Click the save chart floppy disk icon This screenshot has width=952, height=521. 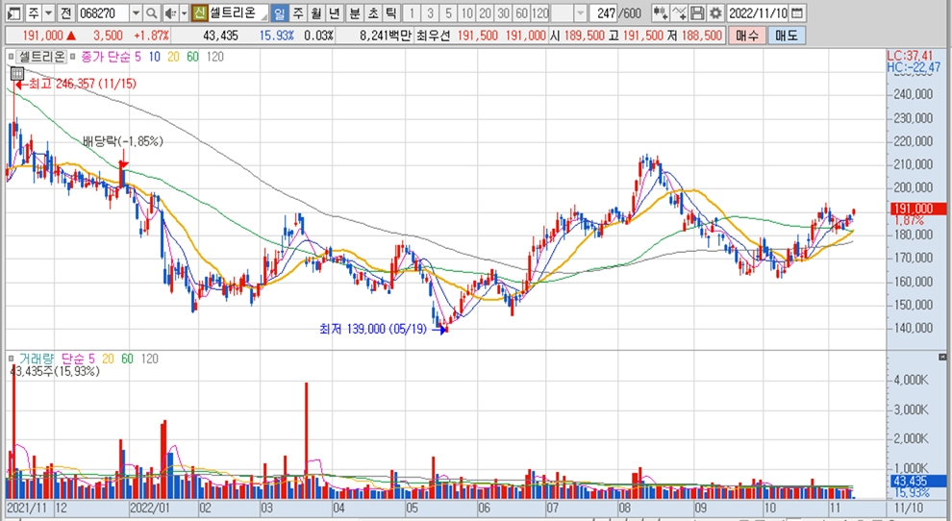pyautogui.click(x=698, y=13)
